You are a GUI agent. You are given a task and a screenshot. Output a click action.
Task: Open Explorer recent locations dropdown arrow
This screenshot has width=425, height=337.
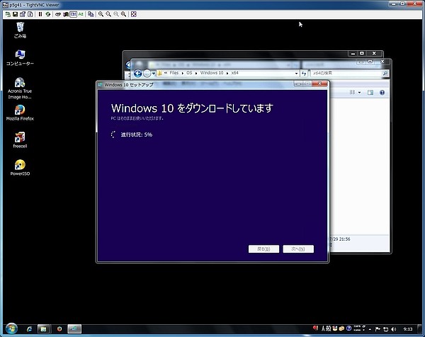coord(154,73)
